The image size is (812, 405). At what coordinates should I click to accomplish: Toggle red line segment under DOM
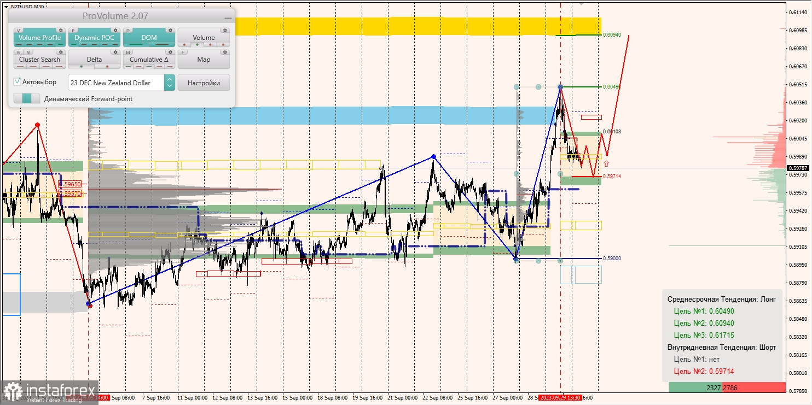(x=162, y=45)
